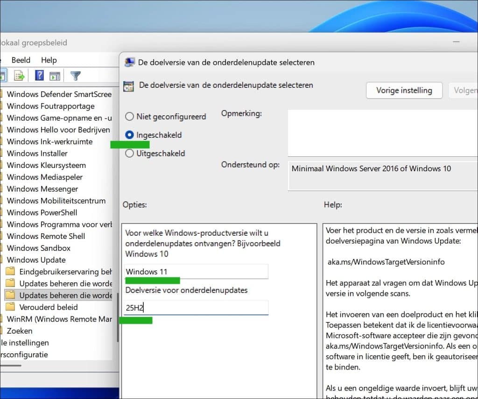Select Windows Remote Shell tree item
Screen dimensions: 478x399
[x=46, y=236]
